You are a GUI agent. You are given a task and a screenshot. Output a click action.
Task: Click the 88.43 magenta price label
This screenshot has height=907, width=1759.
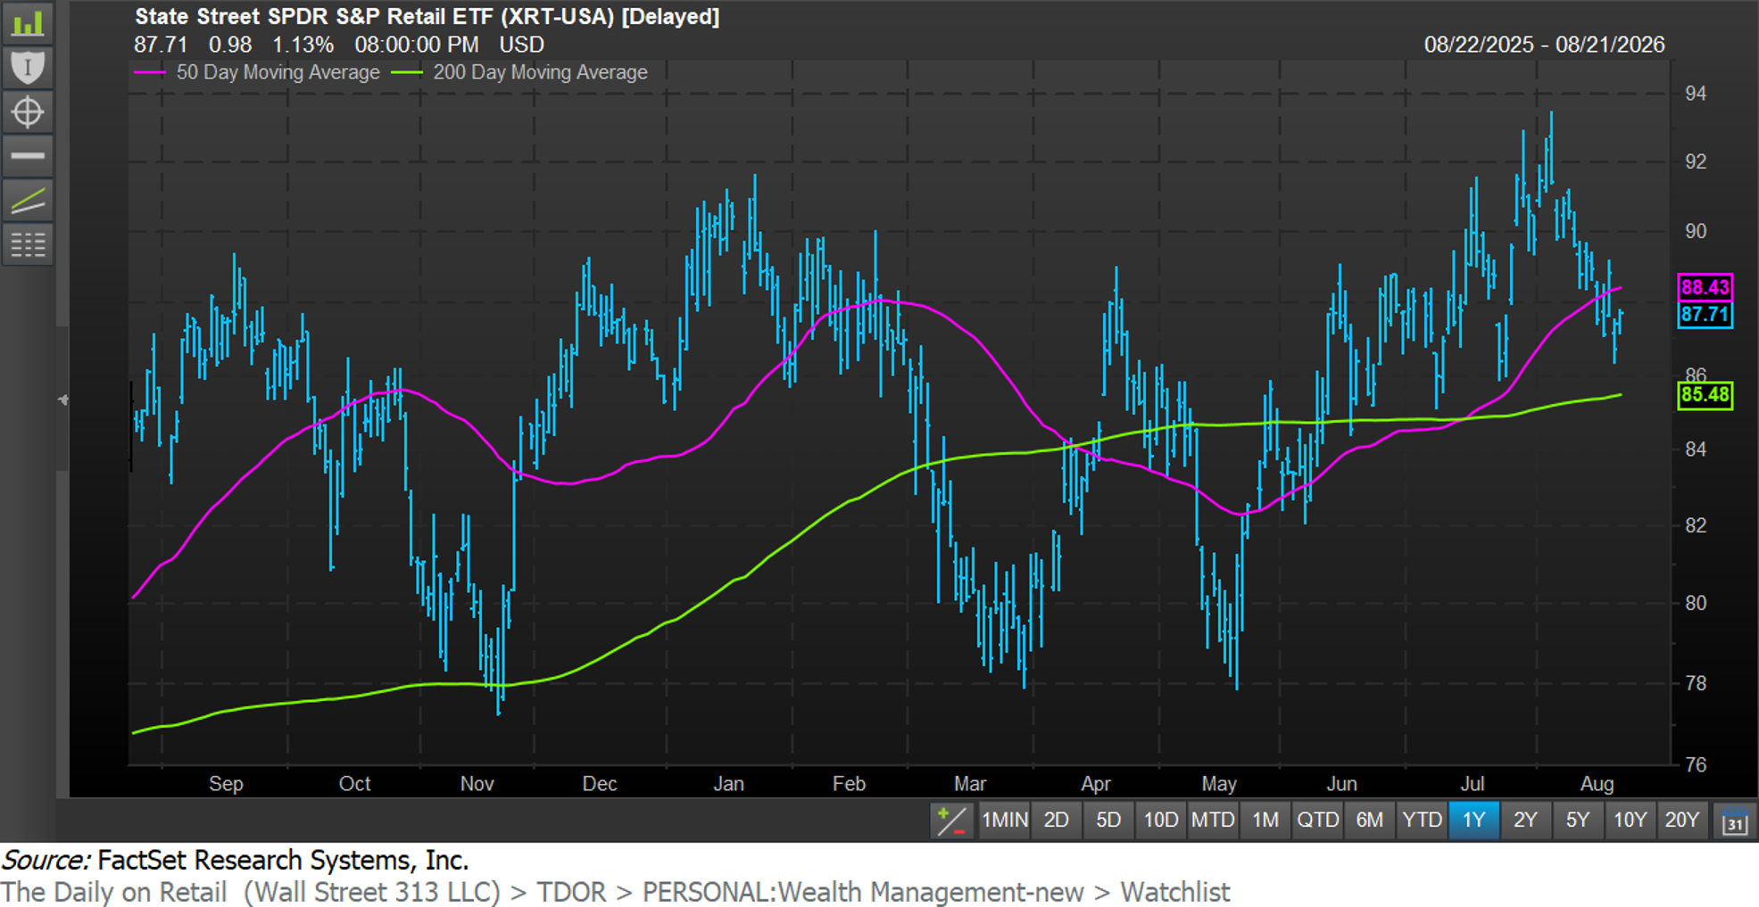[1705, 287]
